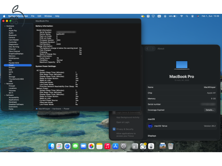This screenshot has width=222, height=166.
Task: Select Graphics/Displays in sidebar
Action: pos(16,54)
